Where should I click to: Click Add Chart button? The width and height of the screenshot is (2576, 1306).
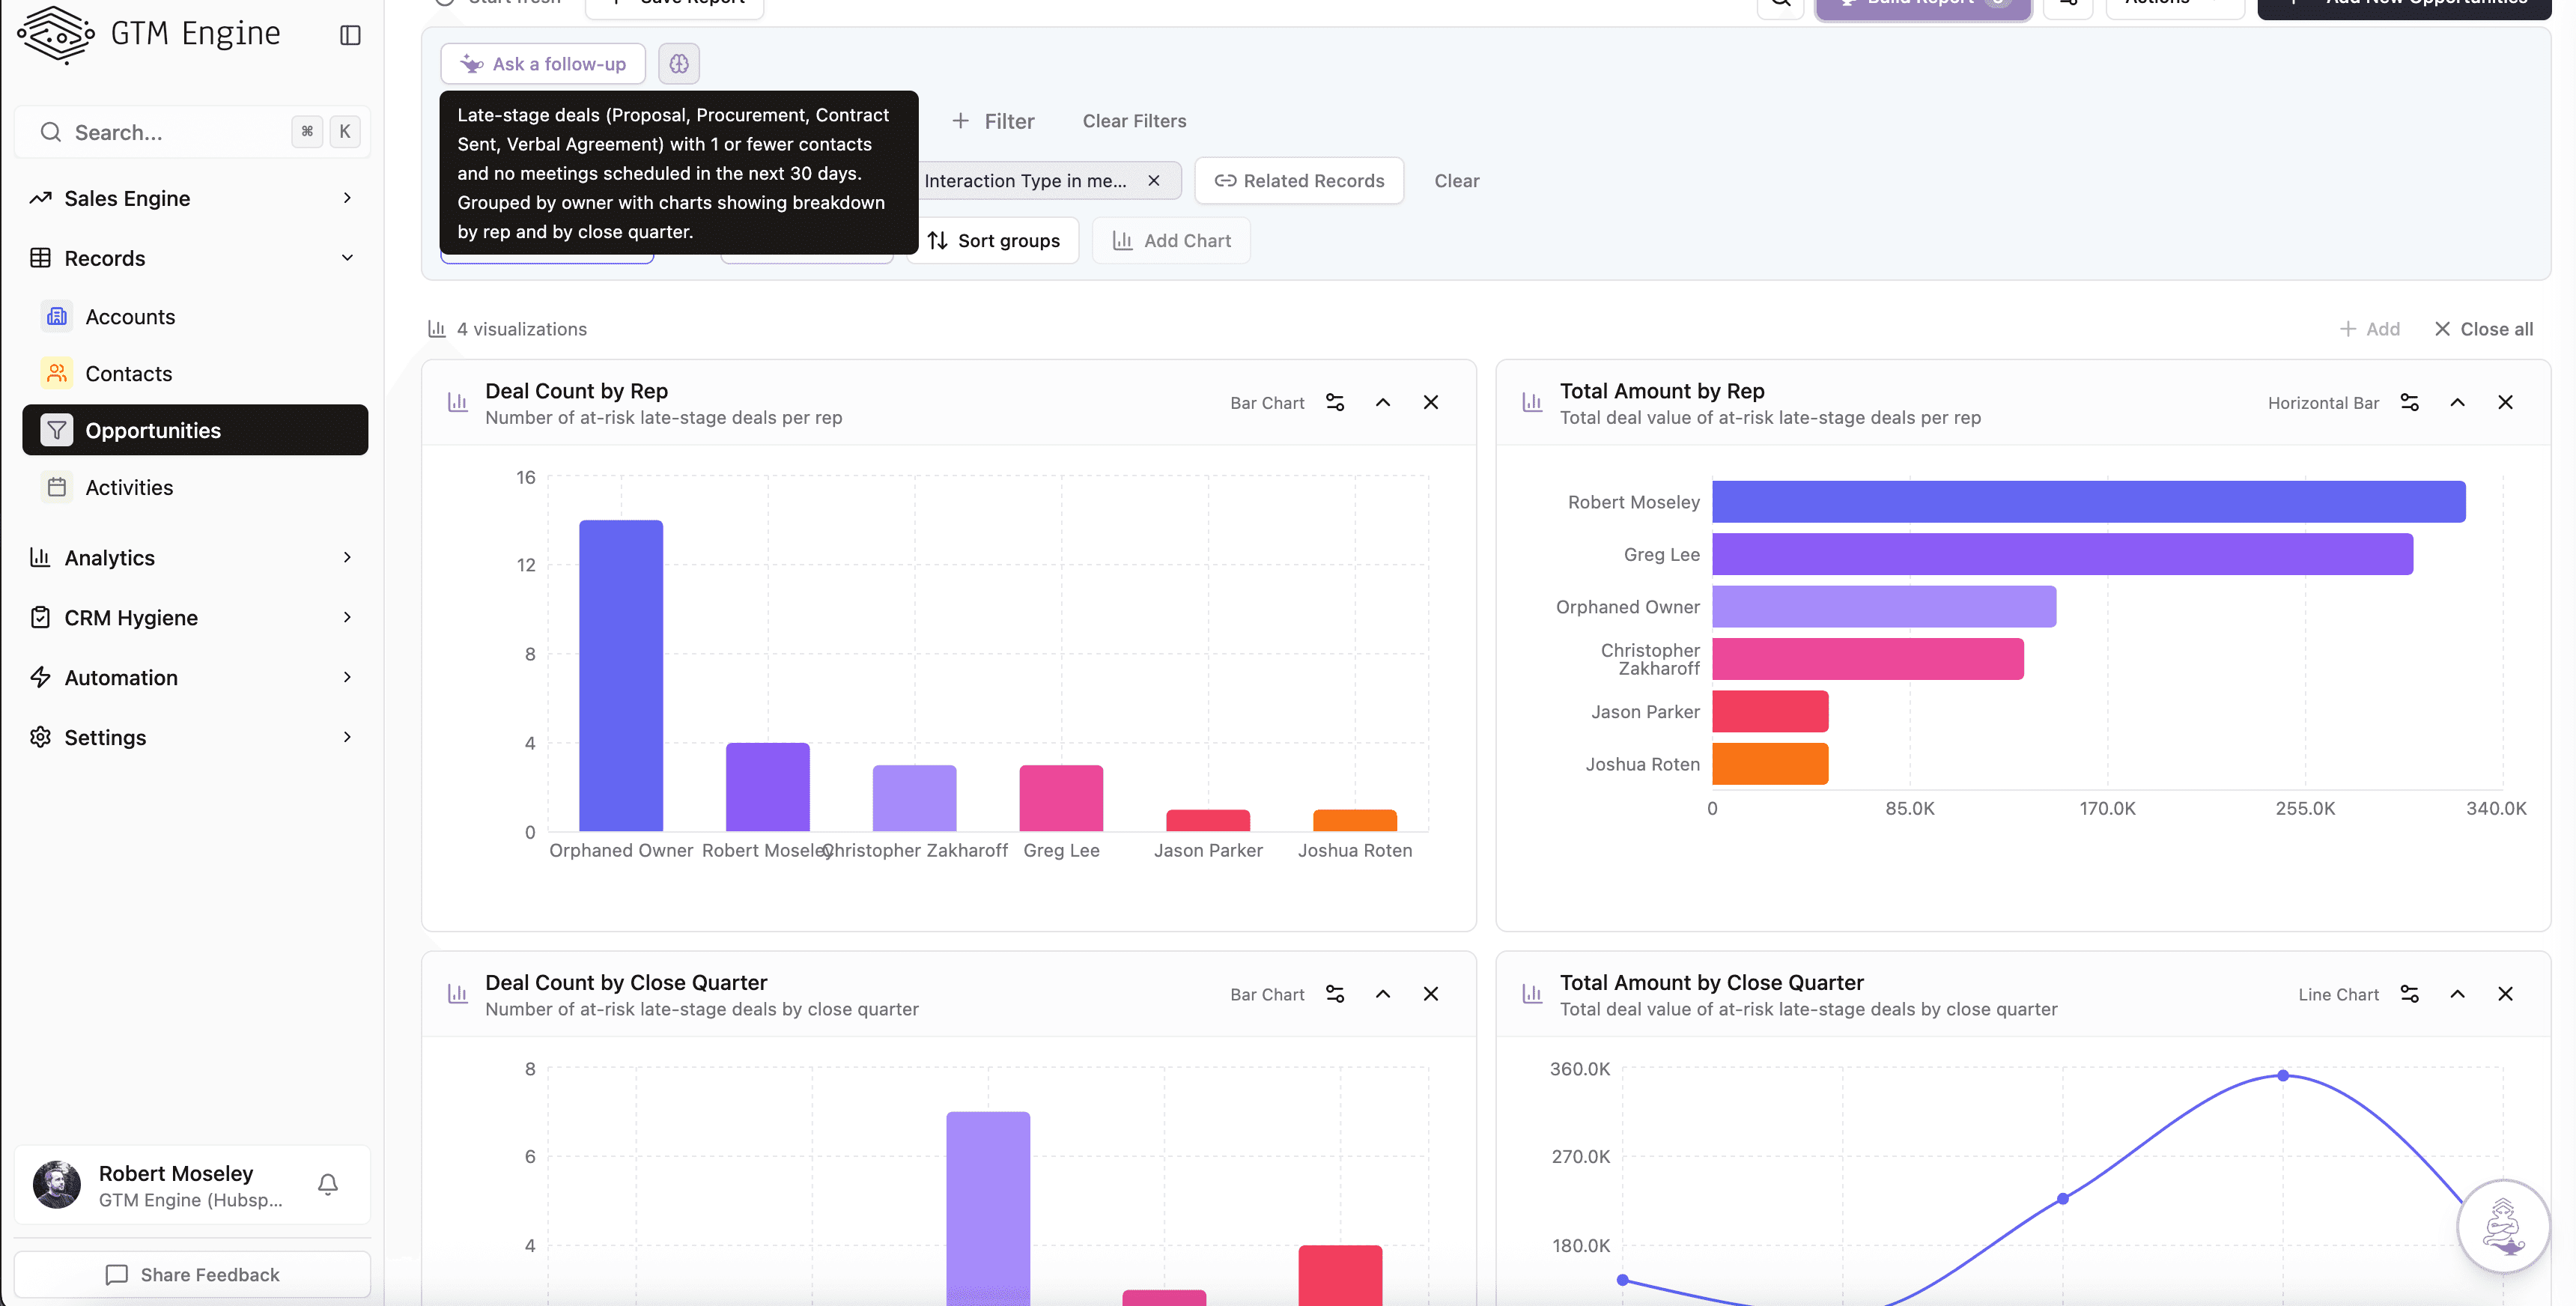(1171, 240)
